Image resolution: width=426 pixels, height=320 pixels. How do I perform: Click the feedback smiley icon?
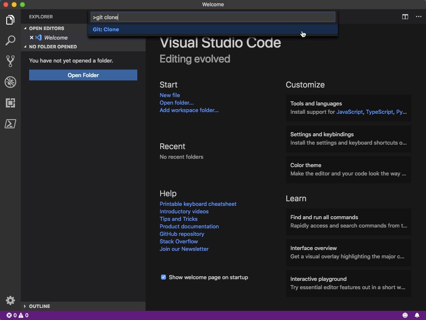click(405, 315)
